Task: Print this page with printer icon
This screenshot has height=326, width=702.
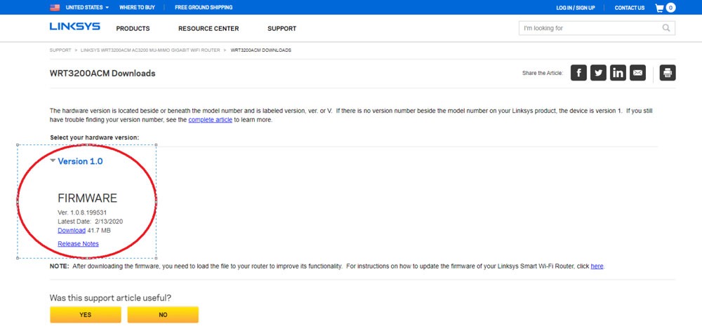Action: point(668,72)
